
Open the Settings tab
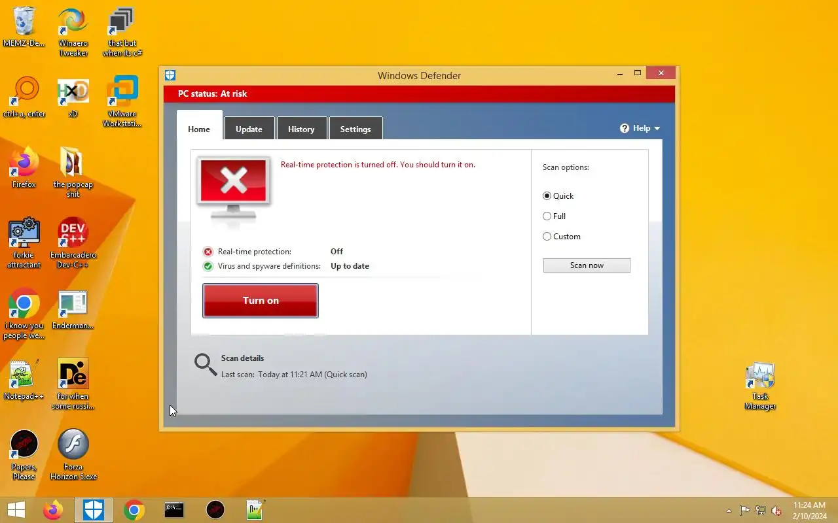[355, 129]
